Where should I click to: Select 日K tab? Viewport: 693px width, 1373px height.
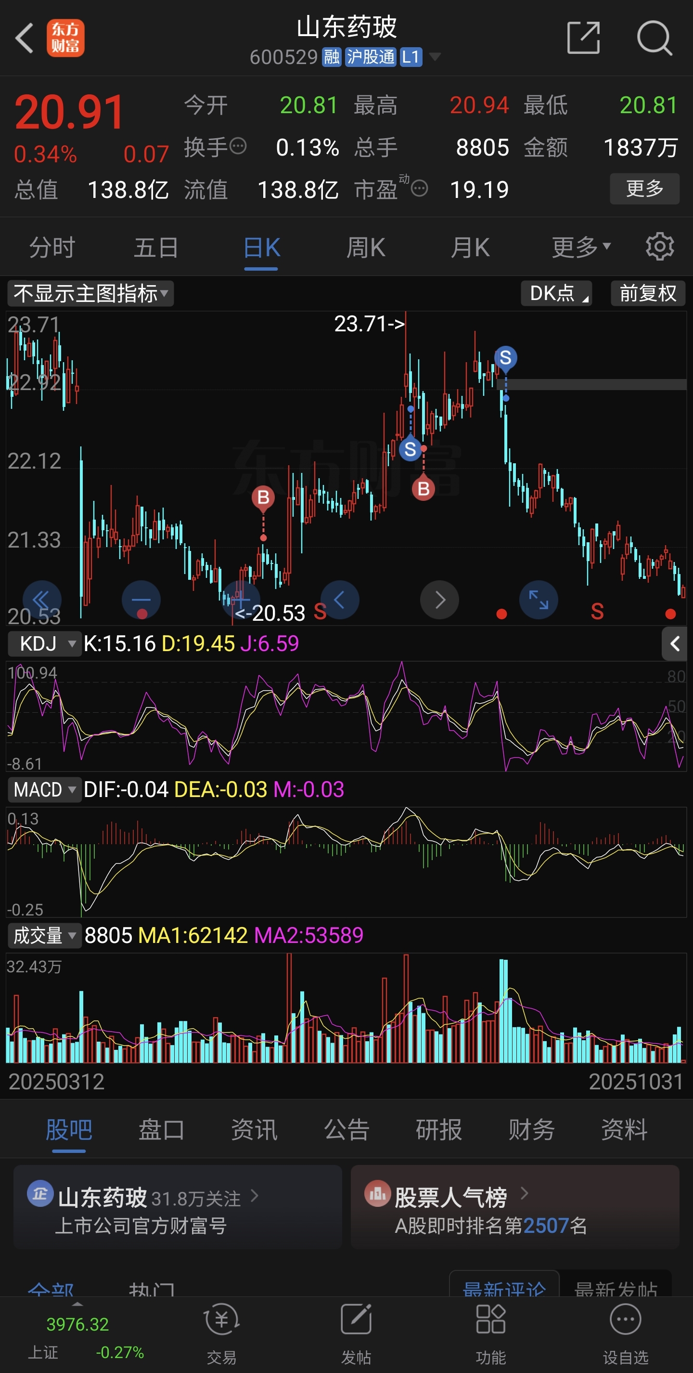[x=261, y=248]
